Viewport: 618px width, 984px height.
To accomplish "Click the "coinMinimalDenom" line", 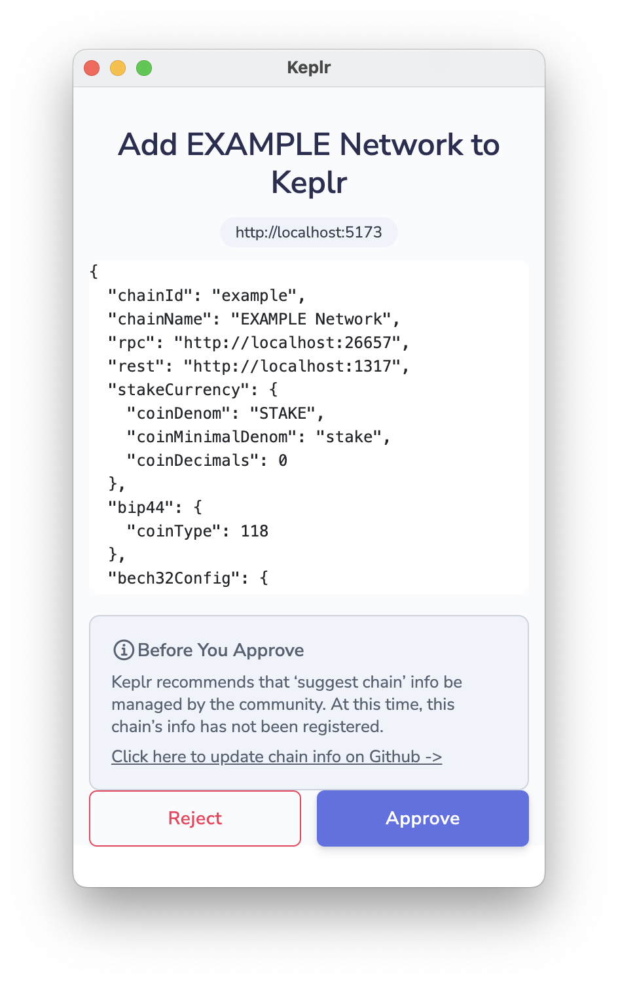I will pos(259,437).
